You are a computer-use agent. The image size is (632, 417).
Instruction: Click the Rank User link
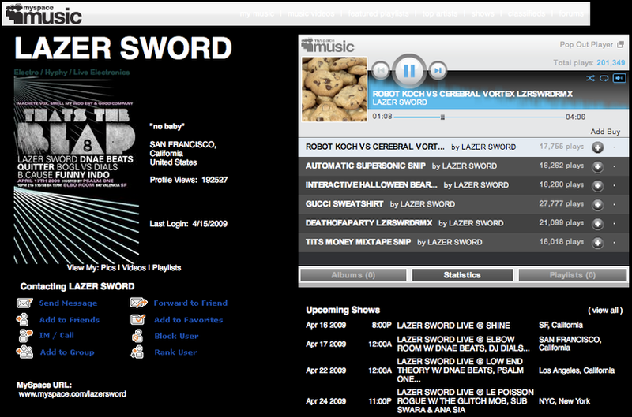pyautogui.click(x=175, y=352)
